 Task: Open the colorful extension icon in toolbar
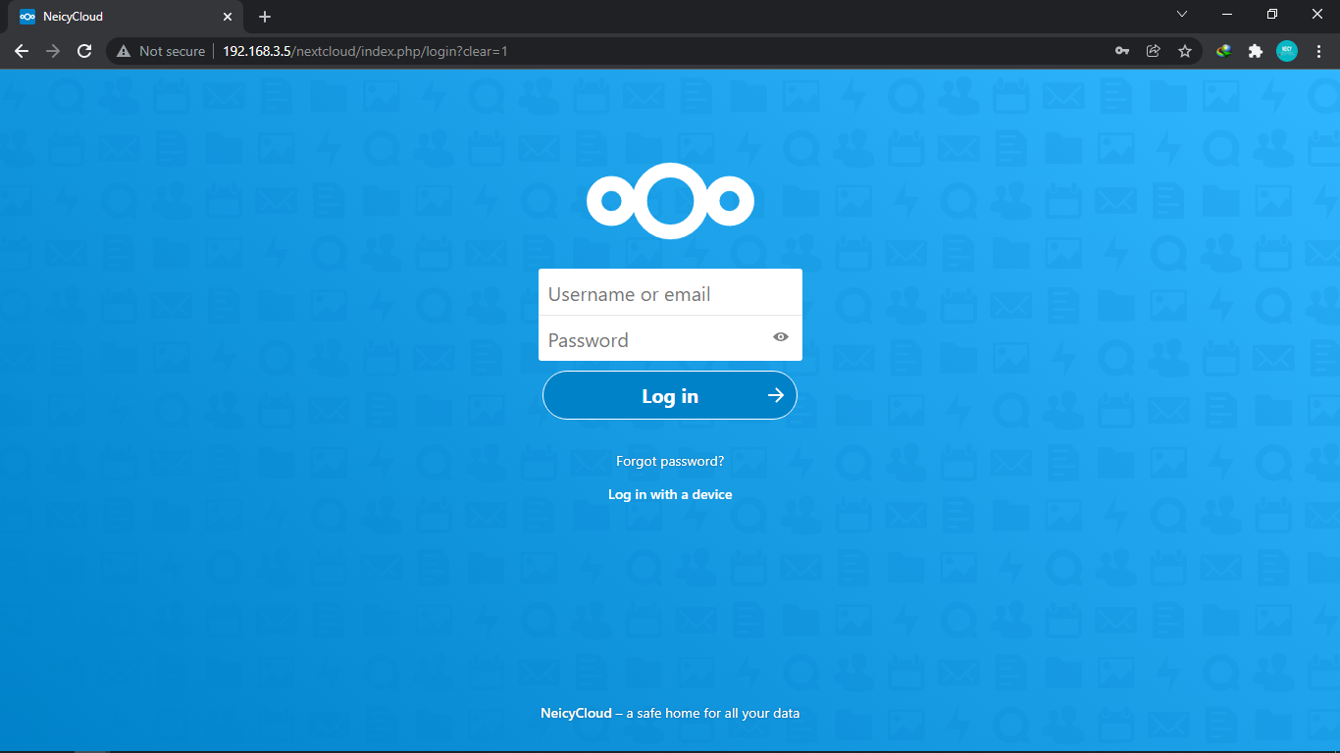point(1224,51)
